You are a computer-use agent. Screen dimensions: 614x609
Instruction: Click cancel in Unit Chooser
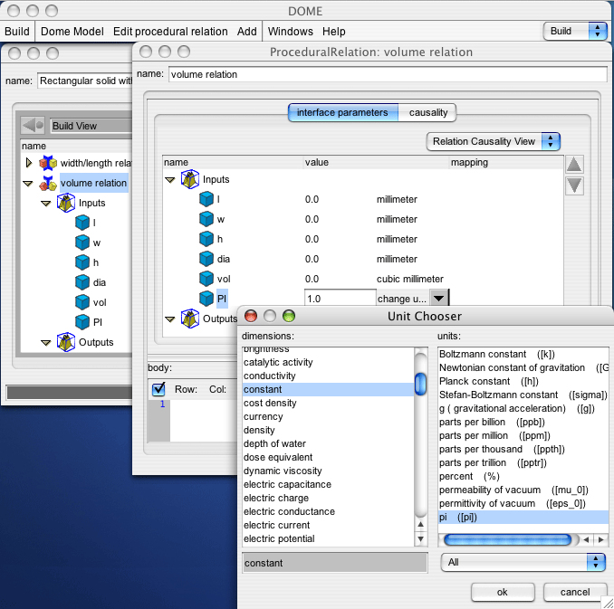574,592
